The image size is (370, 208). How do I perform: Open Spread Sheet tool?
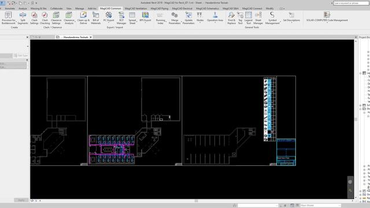(132, 18)
